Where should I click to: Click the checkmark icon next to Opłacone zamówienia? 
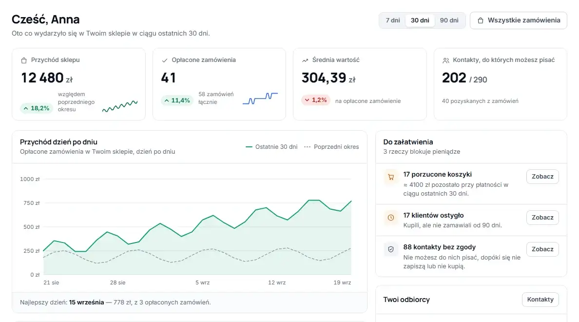click(x=165, y=60)
